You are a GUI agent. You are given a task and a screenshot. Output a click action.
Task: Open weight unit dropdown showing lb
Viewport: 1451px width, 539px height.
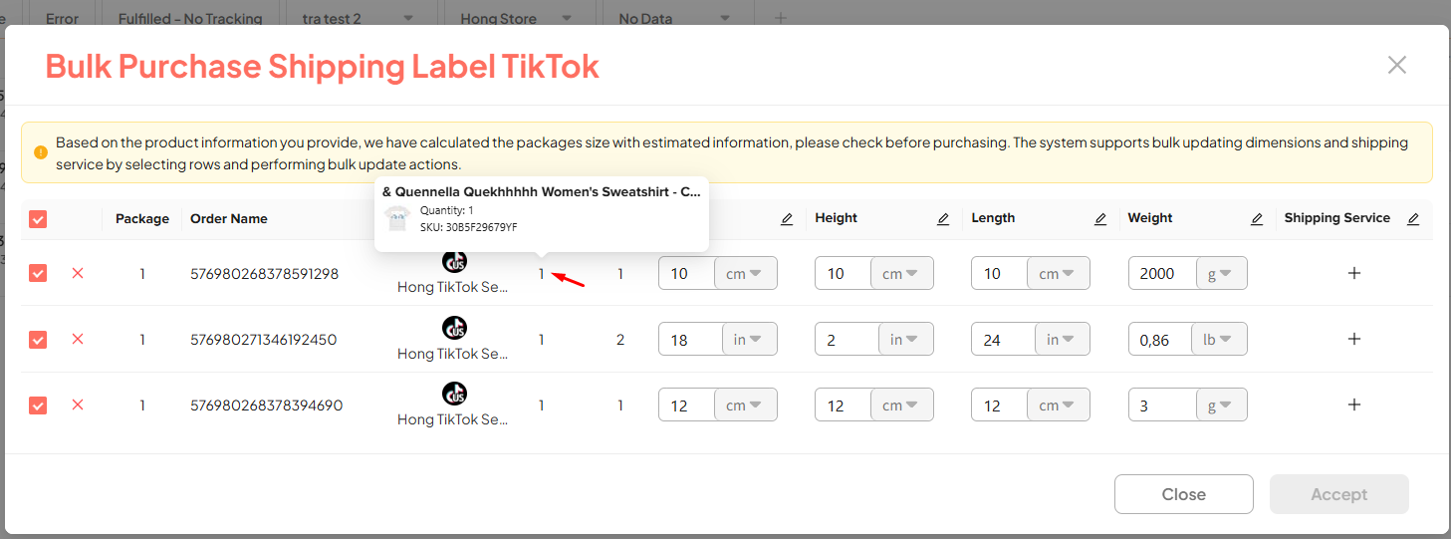(1218, 340)
